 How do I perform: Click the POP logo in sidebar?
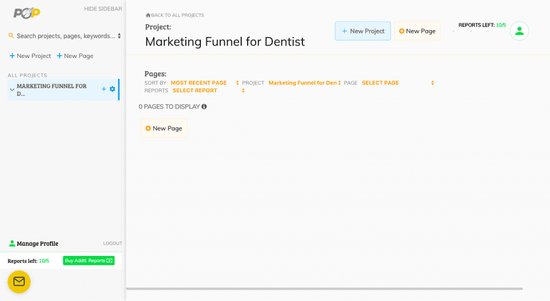27,13
